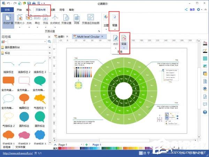Open the teal Shadow square panel in right sidebar
Image resolution: width=209 pixels, height=157 pixels.
coord(205,59)
